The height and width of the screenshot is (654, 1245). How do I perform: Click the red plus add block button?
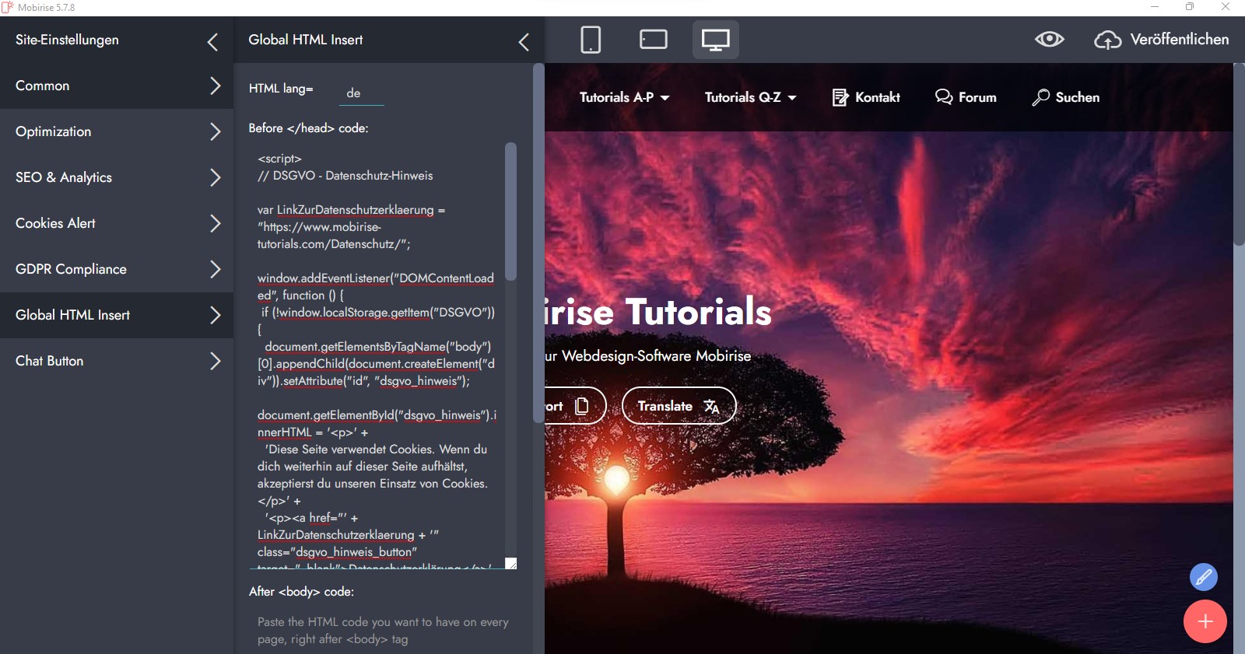tap(1205, 621)
